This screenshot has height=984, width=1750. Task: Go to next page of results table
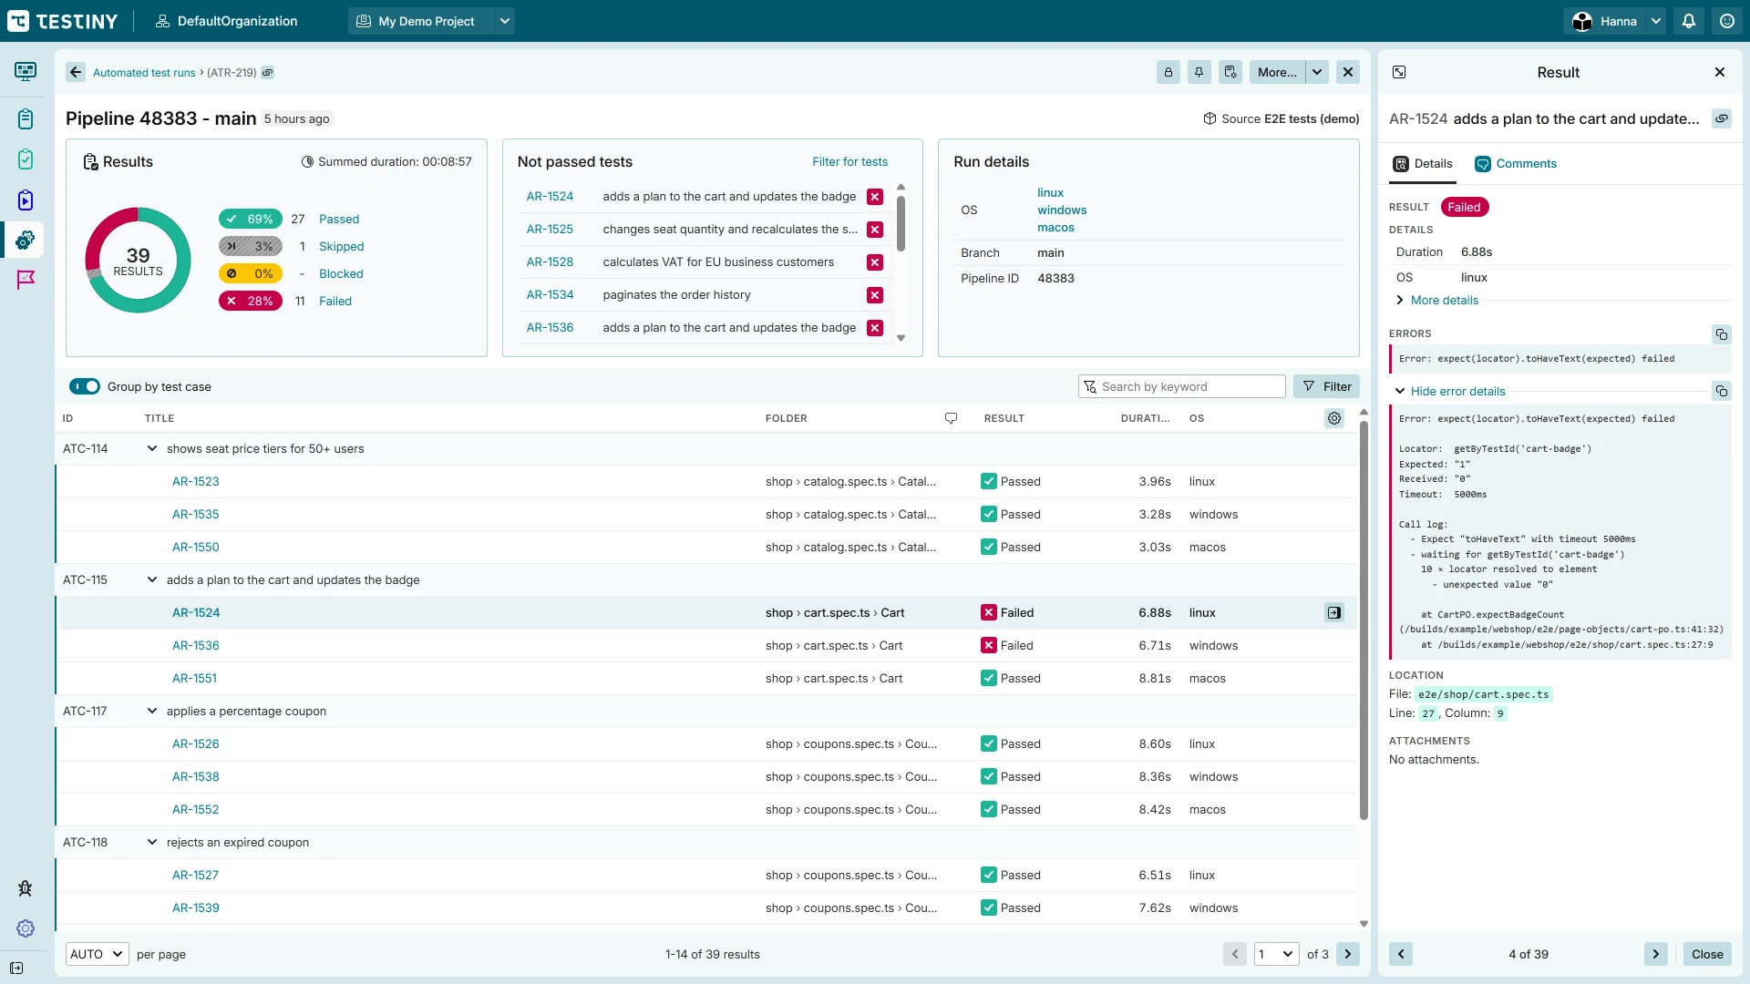coord(1348,954)
